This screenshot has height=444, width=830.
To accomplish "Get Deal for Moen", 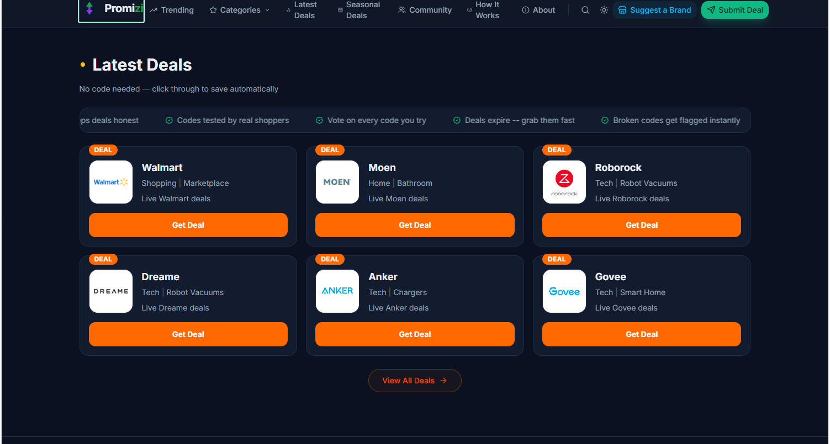I will click(x=415, y=225).
